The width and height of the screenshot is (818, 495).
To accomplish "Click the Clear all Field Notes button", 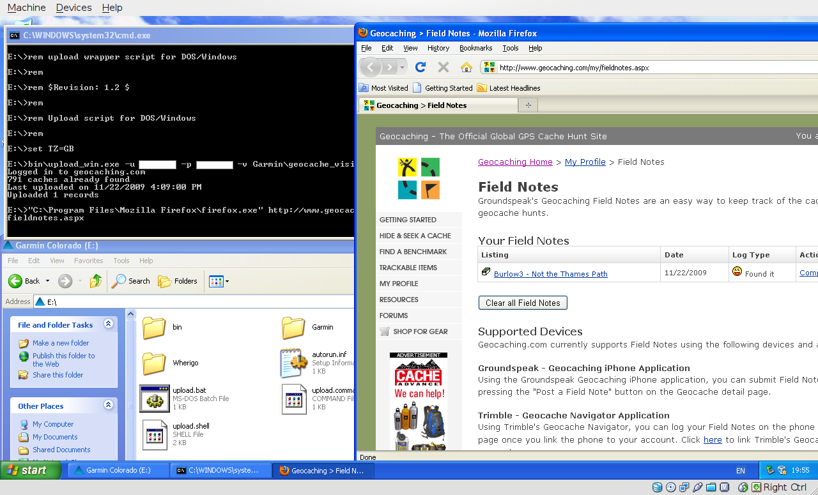I will coord(522,303).
